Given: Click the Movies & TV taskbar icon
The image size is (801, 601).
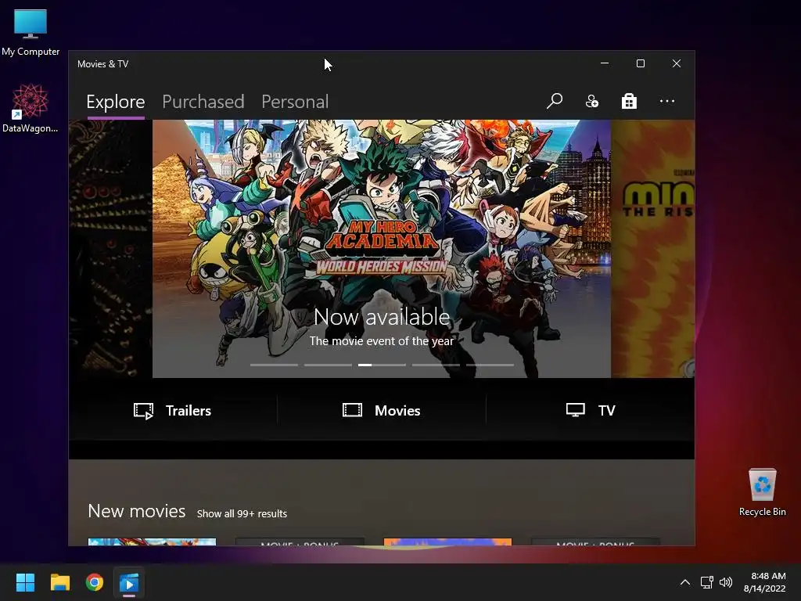Looking at the screenshot, I should click(129, 582).
